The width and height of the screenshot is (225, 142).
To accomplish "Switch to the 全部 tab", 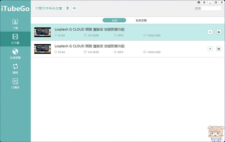I will (x=114, y=20).
